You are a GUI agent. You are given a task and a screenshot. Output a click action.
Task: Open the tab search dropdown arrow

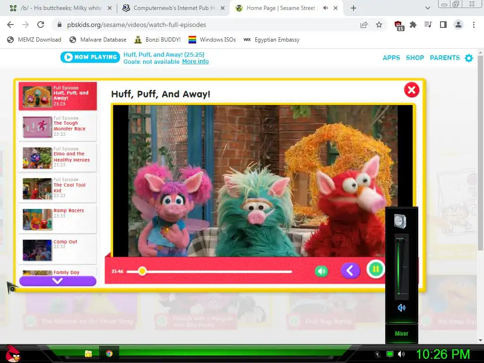427,9
